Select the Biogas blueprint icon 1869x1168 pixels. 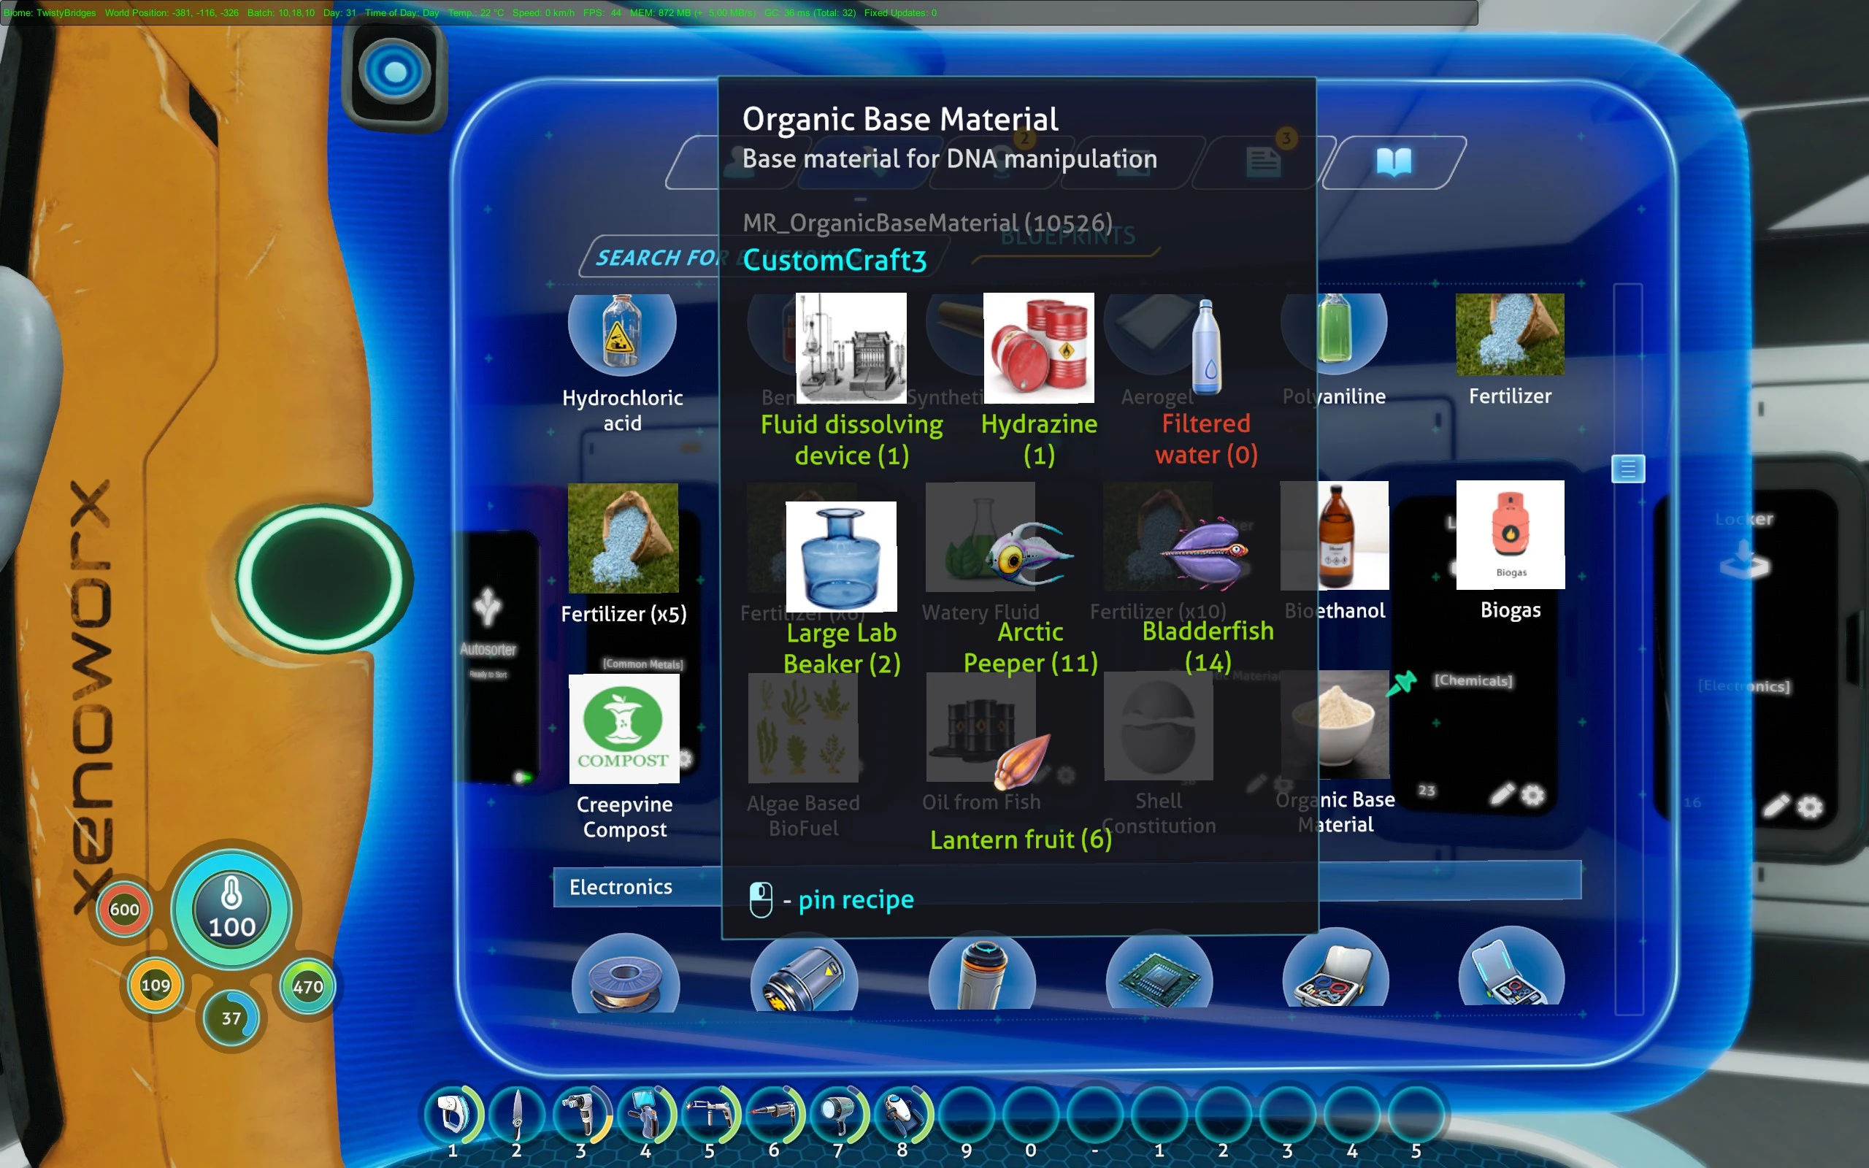1510,534
